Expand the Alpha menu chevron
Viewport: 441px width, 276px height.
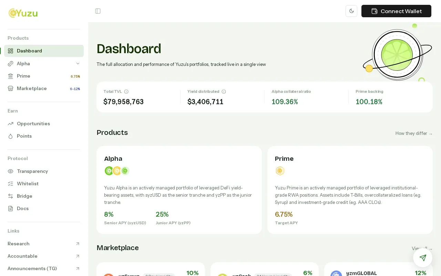pyautogui.click(x=78, y=63)
